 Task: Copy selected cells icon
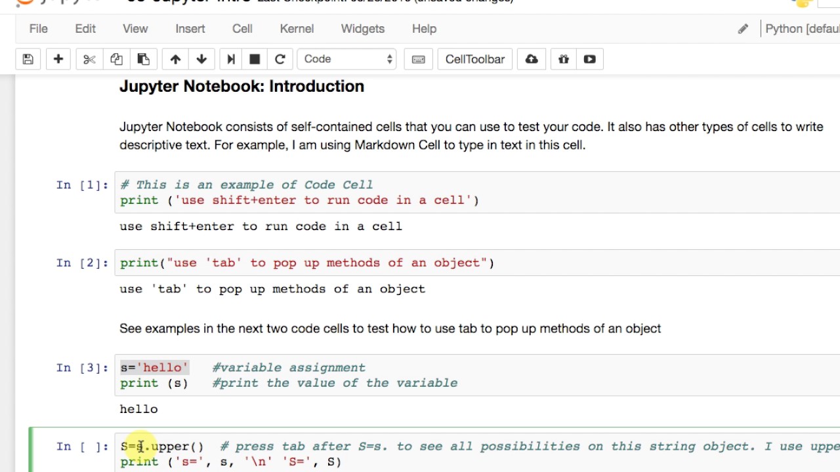pyautogui.click(x=116, y=59)
